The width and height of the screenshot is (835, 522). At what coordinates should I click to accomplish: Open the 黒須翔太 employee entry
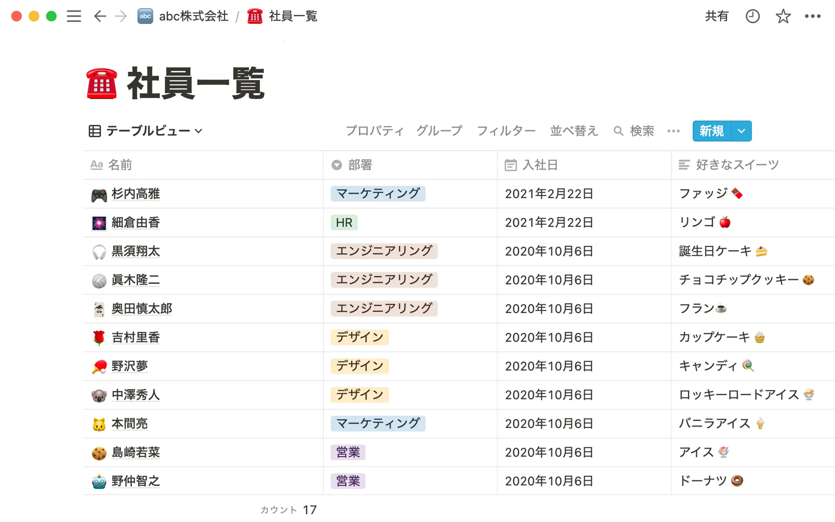click(136, 251)
